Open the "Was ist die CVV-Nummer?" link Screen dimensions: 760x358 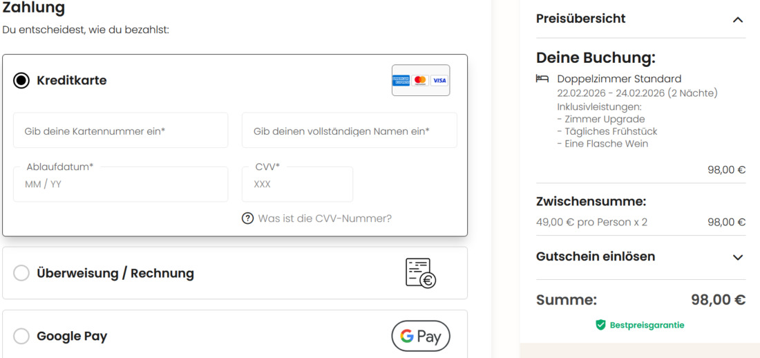coord(325,218)
